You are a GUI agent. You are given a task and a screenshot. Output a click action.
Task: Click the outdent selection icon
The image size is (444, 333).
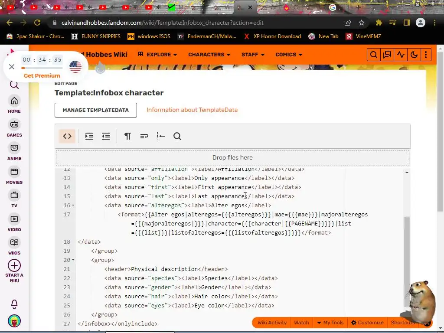(106, 136)
